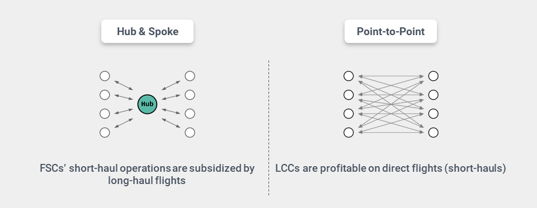Click bottom-left node in Hub & Spoke diagram
This screenshot has height=208, width=537.
(x=105, y=132)
